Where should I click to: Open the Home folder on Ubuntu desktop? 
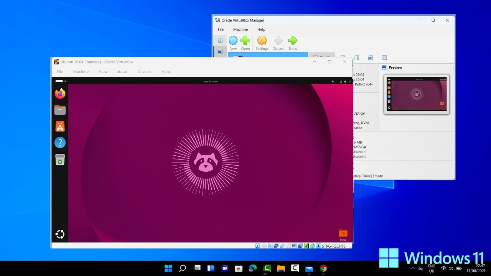343,234
